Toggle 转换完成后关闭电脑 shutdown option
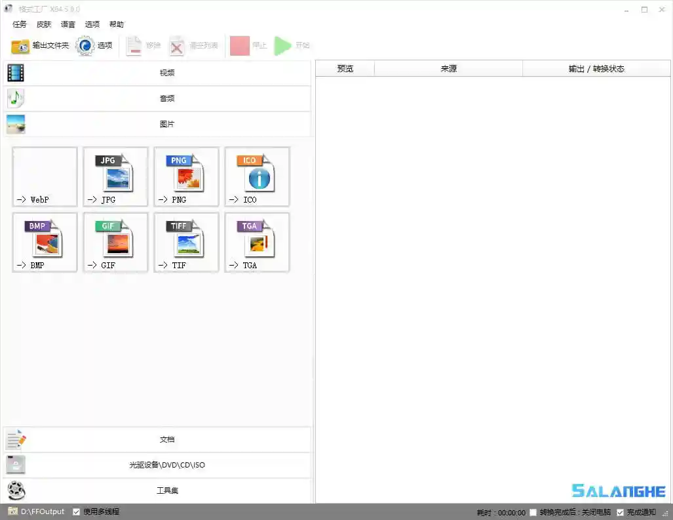673x520 pixels. tap(534, 512)
